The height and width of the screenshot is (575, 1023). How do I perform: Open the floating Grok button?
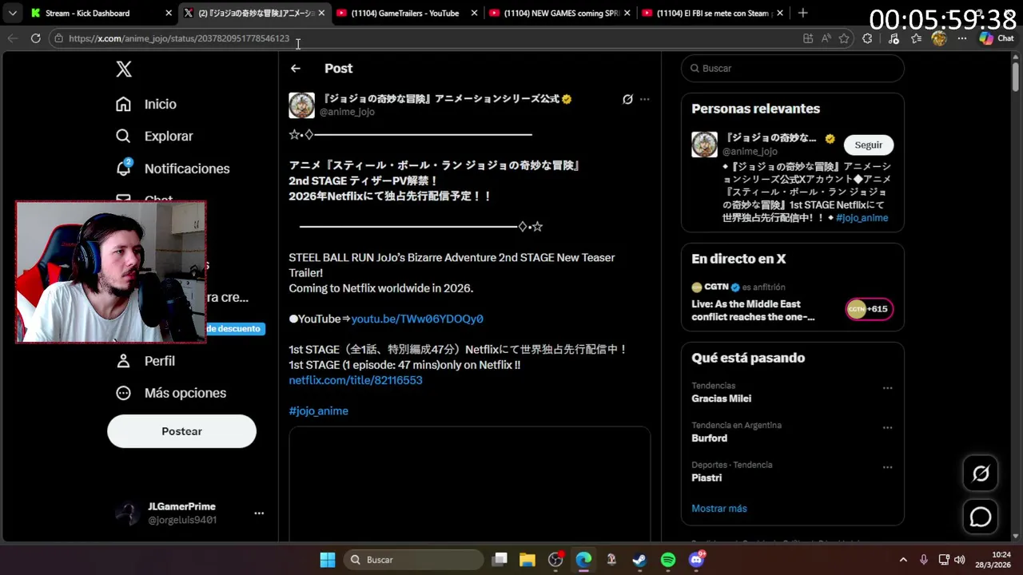[981, 474]
